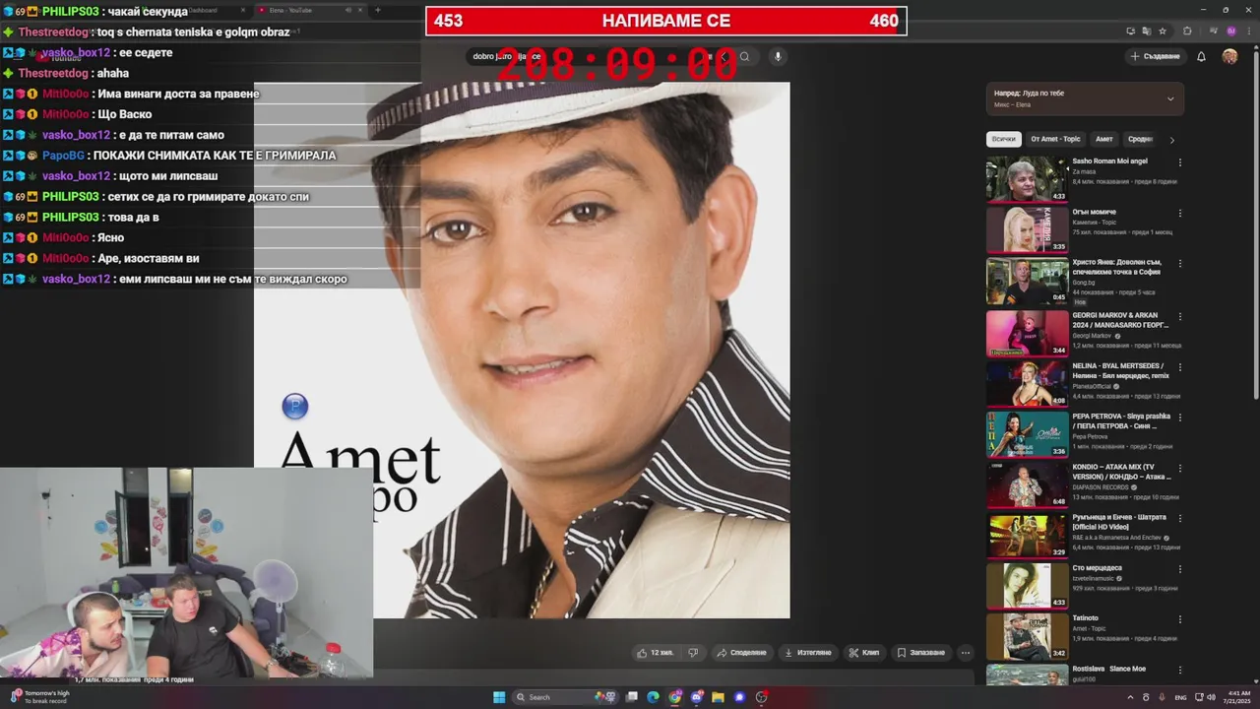Dislike the video with the thumbs-down icon
Image resolution: width=1260 pixels, height=709 pixels.
tap(693, 653)
